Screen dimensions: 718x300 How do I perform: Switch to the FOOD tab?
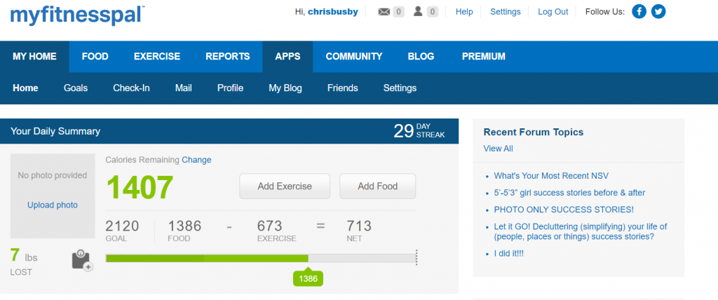(95, 57)
